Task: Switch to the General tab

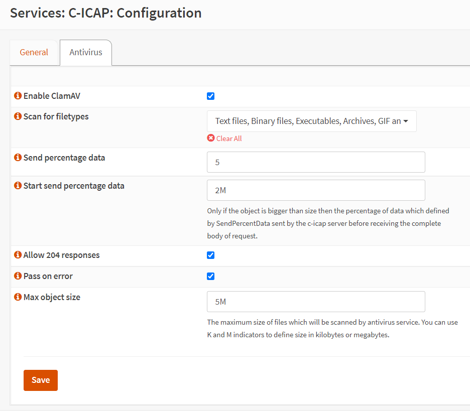Action: tap(34, 52)
